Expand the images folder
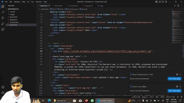Image resolution: width=184 pixels, height=103 pixels. [12, 14]
